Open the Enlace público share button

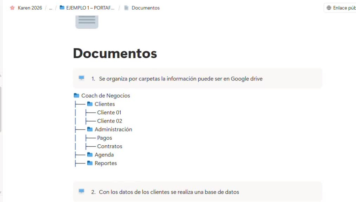(340, 8)
